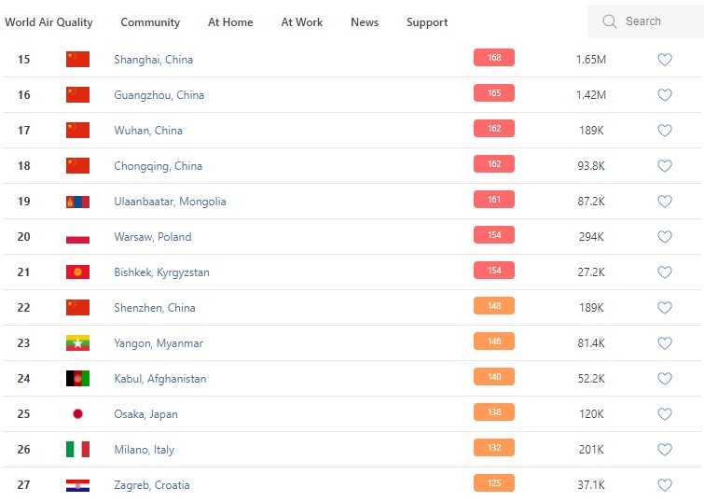This screenshot has height=502, width=704.
Task: Favorite Shanghai with its heart icon
Action: (x=665, y=60)
